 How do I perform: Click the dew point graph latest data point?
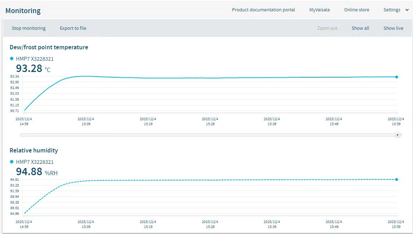click(397, 77)
